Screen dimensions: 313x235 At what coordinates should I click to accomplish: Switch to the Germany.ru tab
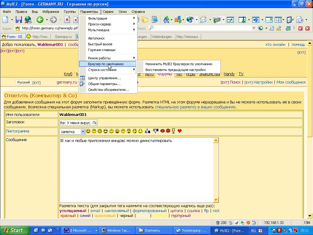[63, 37]
